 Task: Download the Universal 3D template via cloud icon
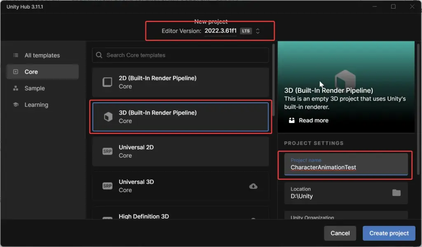253,186
